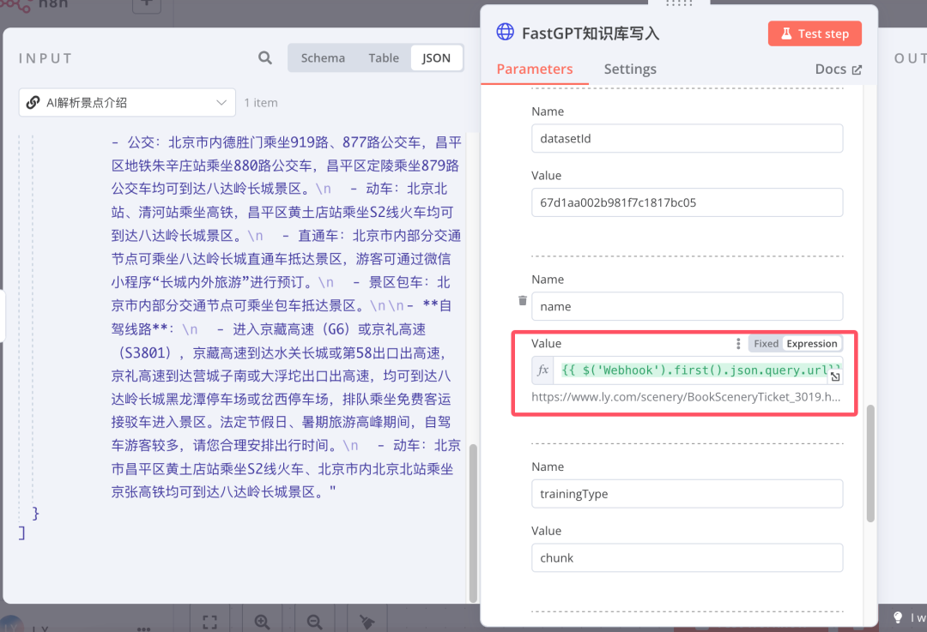927x632 pixels.
Task: Open the Parameters tab
Action: [x=535, y=69]
